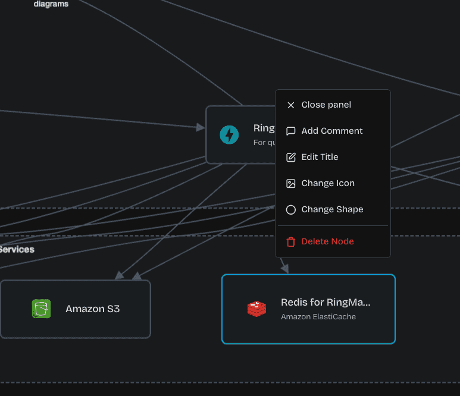Select the Change Shape menu option text
The width and height of the screenshot is (460, 396).
332,210
